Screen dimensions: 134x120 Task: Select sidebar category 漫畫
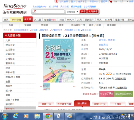8,95
